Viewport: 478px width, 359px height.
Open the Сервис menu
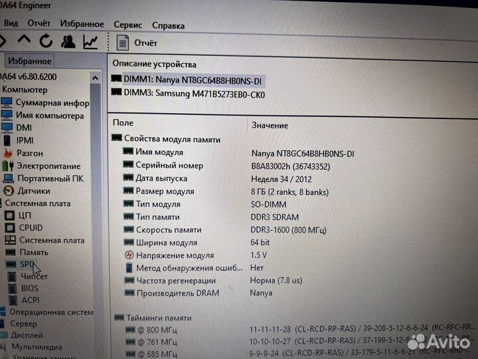click(x=127, y=25)
